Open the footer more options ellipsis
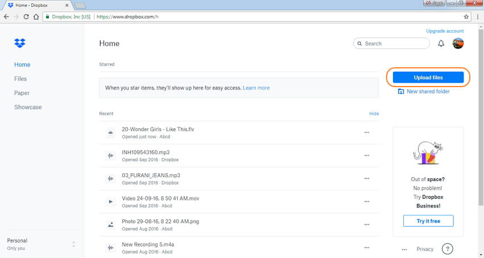Image resolution: width=484 pixels, height=258 pixels. pos(404,249)
